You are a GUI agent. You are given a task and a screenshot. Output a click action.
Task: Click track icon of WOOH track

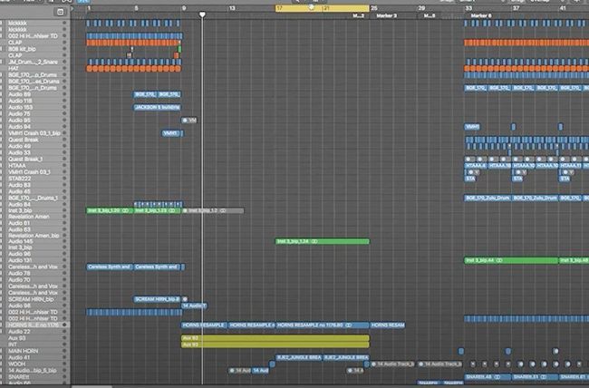pyautogui.click(x=4, y=364)
